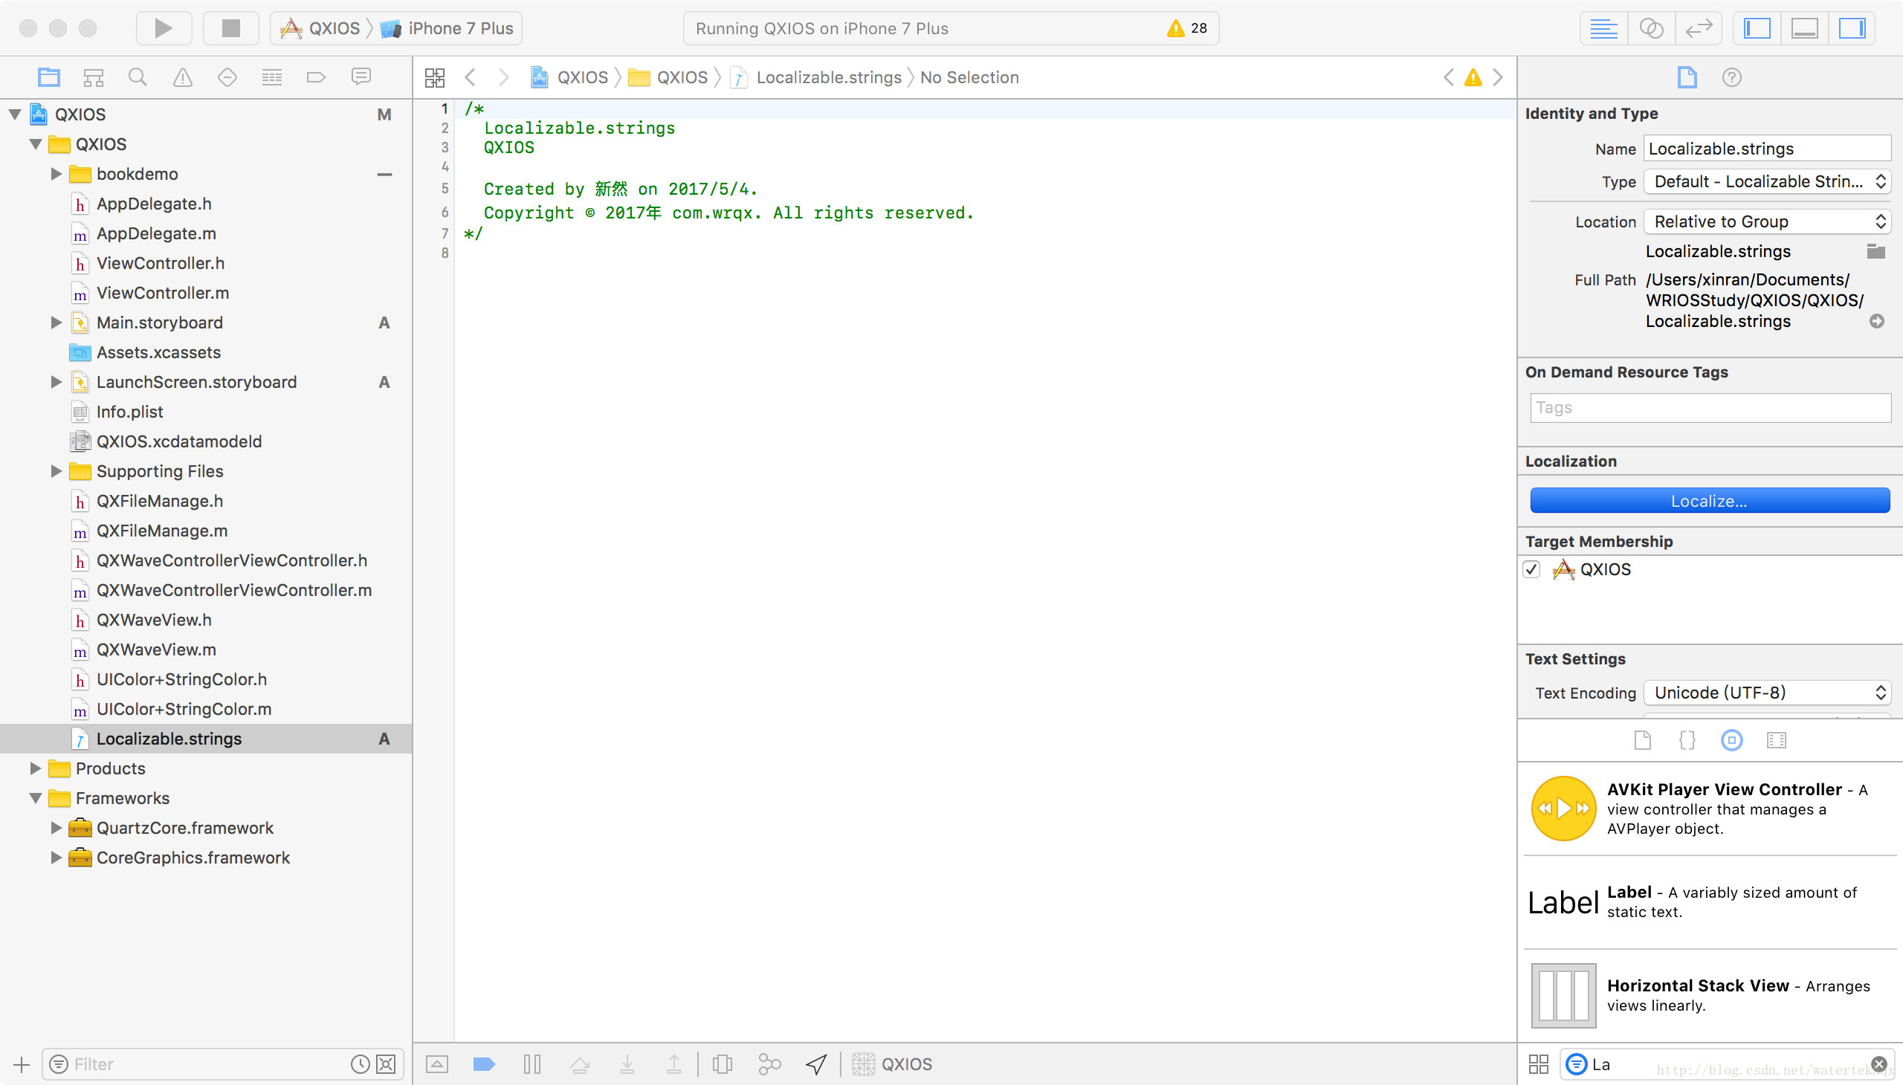Jump to previous issue arrow
This screenshot has width=1903, height=1085.
[x=1448, y=77]
